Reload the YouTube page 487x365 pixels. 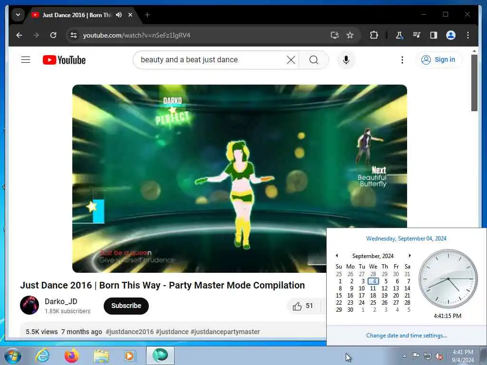53,35
